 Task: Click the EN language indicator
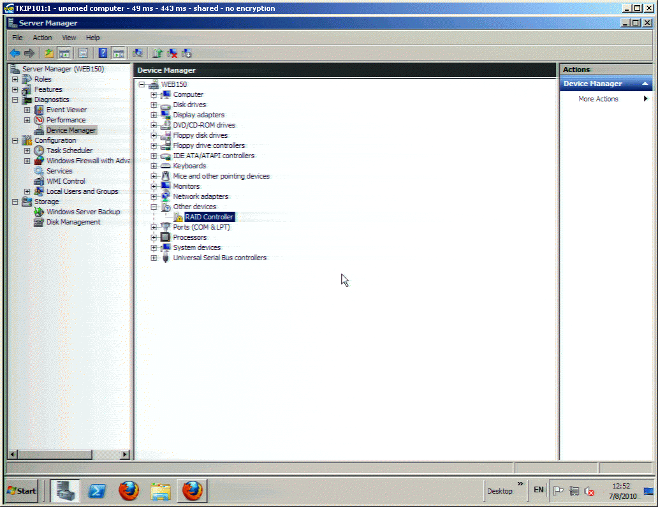538,490
